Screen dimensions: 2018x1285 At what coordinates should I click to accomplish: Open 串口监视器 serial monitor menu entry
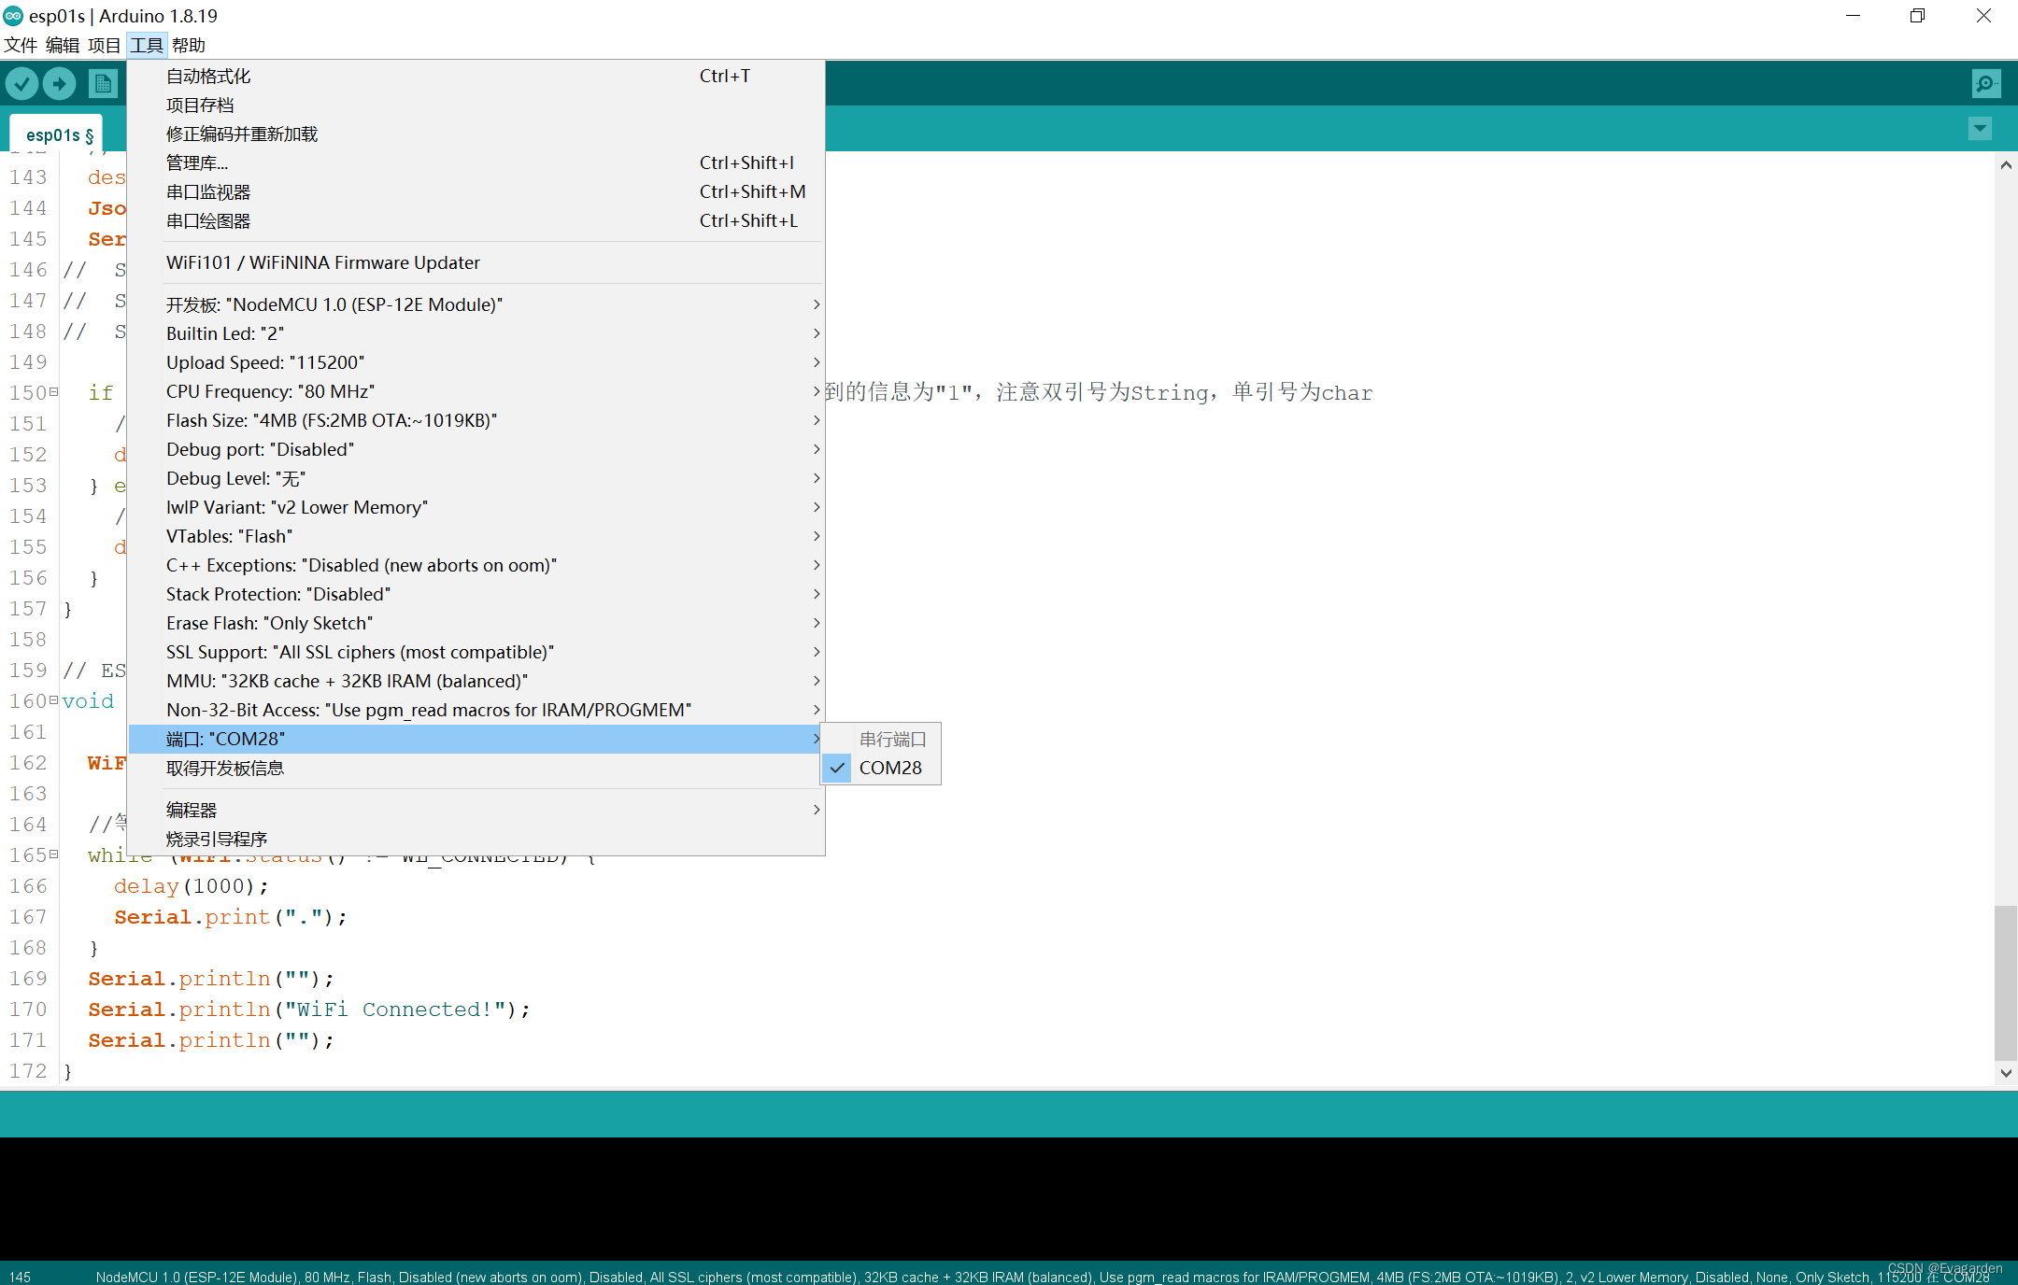[208, 192]
